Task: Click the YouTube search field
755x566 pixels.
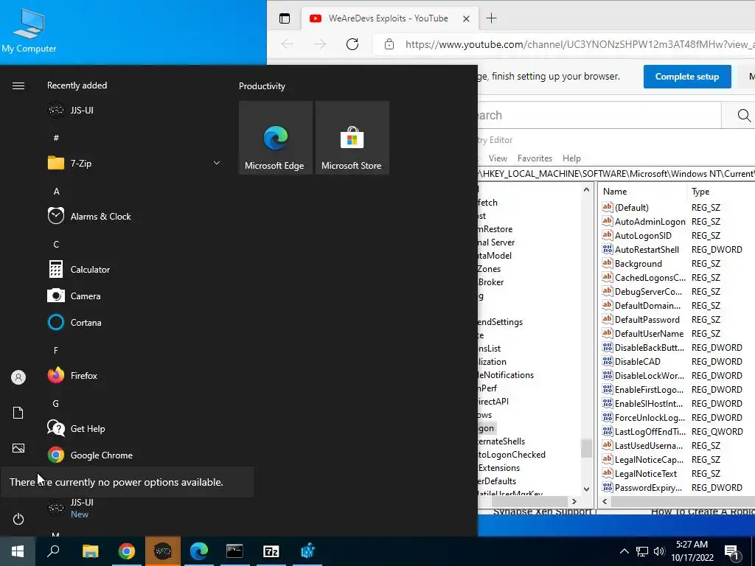Action: click(599, 115)
